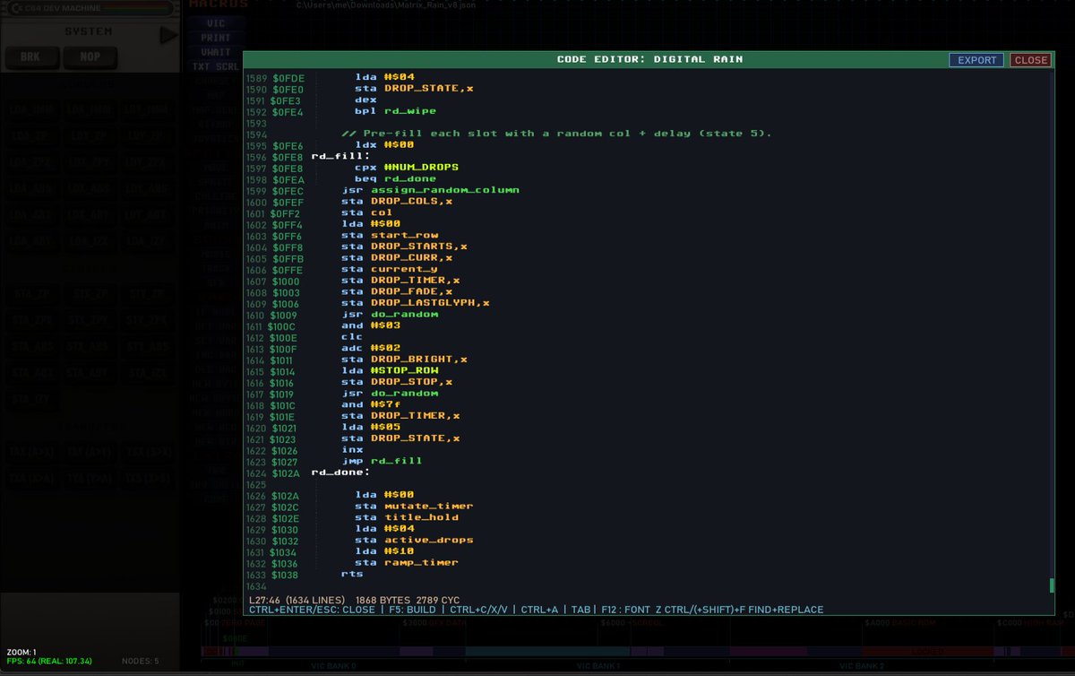Click line 1607 sta DROP_TIMER,x
Screen dimensions: 1075x676
pyautogui.click(x=400, y=281)
